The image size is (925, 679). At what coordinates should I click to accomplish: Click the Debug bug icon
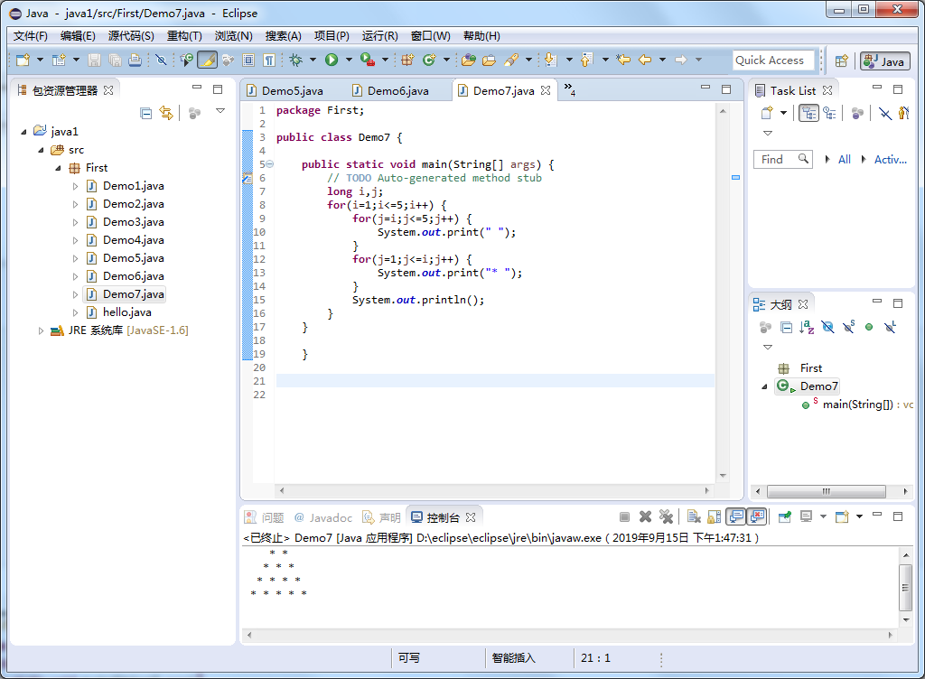click(x=295, y=60)
